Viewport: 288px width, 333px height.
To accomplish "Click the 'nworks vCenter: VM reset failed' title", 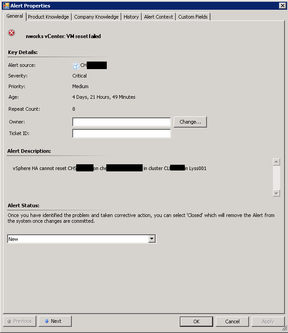I will tap(63, 36).
